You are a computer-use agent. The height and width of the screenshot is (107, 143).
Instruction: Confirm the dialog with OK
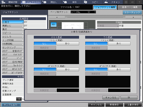click(x=129, y=97)
